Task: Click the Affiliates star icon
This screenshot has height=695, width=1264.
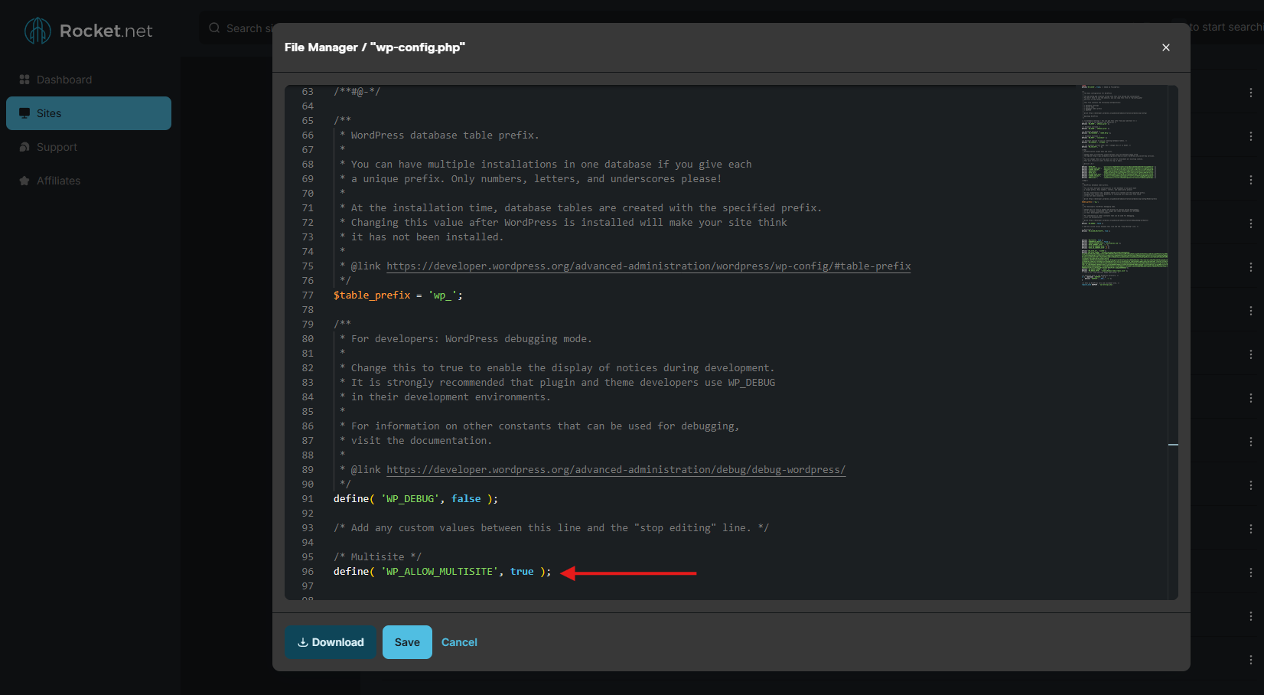Action: point(24,181)
